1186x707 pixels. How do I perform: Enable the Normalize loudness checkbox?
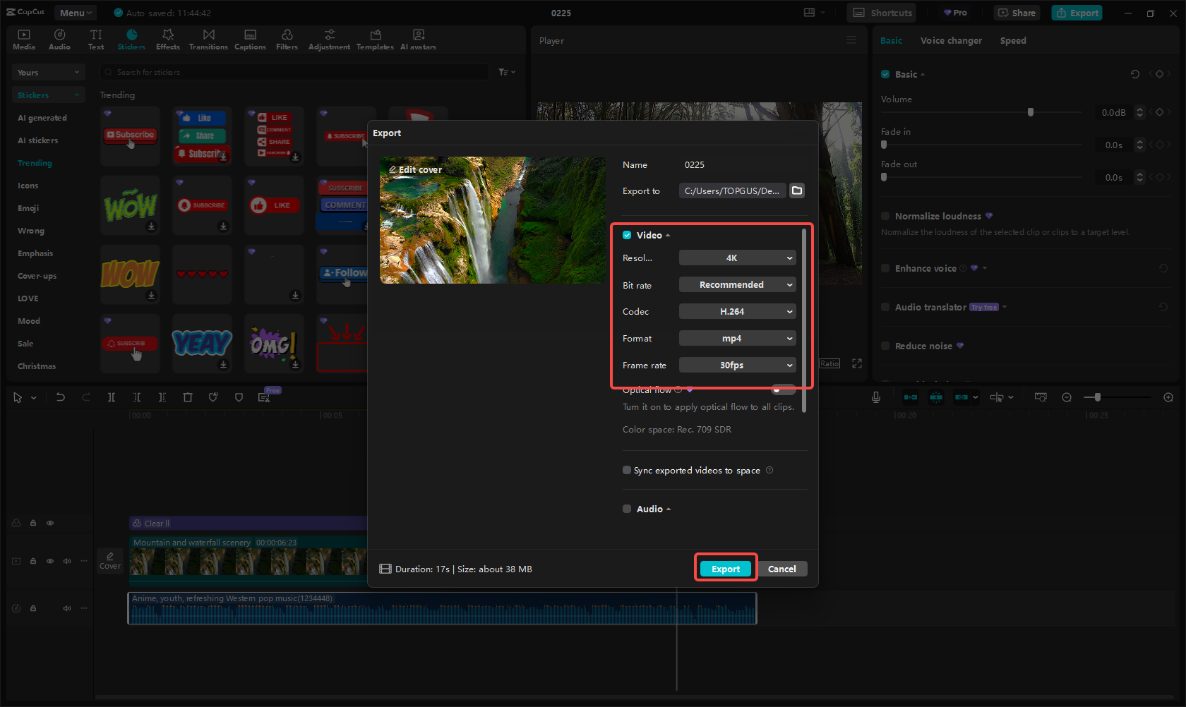click(x=885, y=216)
